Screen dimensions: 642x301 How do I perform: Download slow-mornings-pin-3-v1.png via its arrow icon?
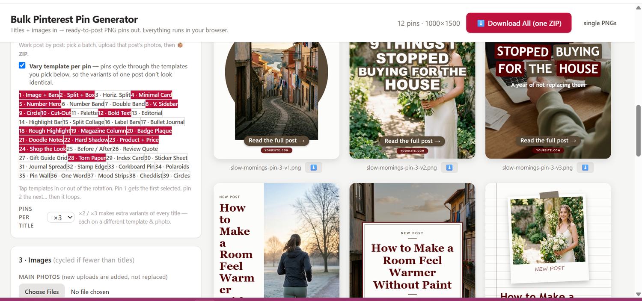tap(313, 168)
